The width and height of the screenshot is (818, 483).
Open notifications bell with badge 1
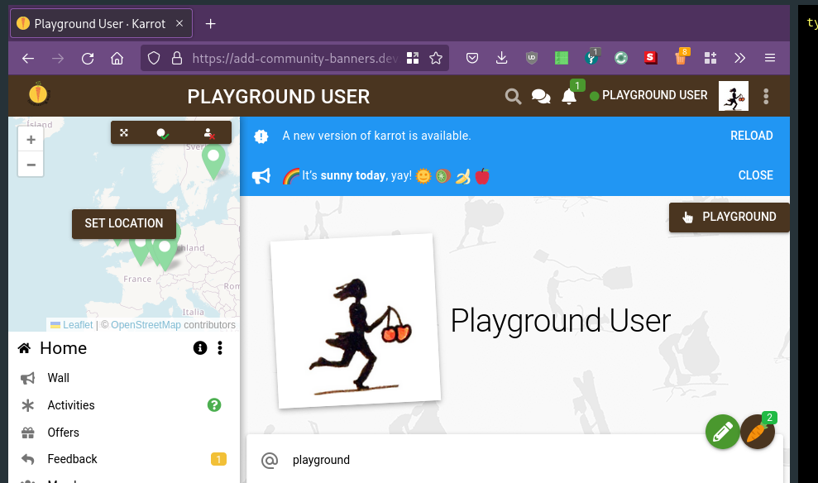coord(569,97)
